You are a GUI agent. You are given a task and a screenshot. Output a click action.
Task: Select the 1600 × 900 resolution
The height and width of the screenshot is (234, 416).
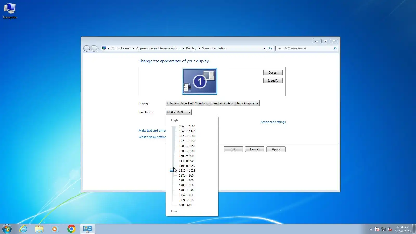click(x=186, y=156)
